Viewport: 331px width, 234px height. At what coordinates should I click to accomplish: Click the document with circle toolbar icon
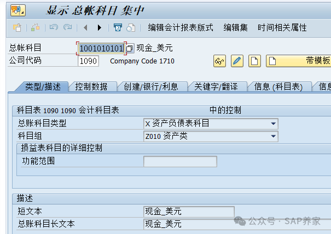pos(131,28)
